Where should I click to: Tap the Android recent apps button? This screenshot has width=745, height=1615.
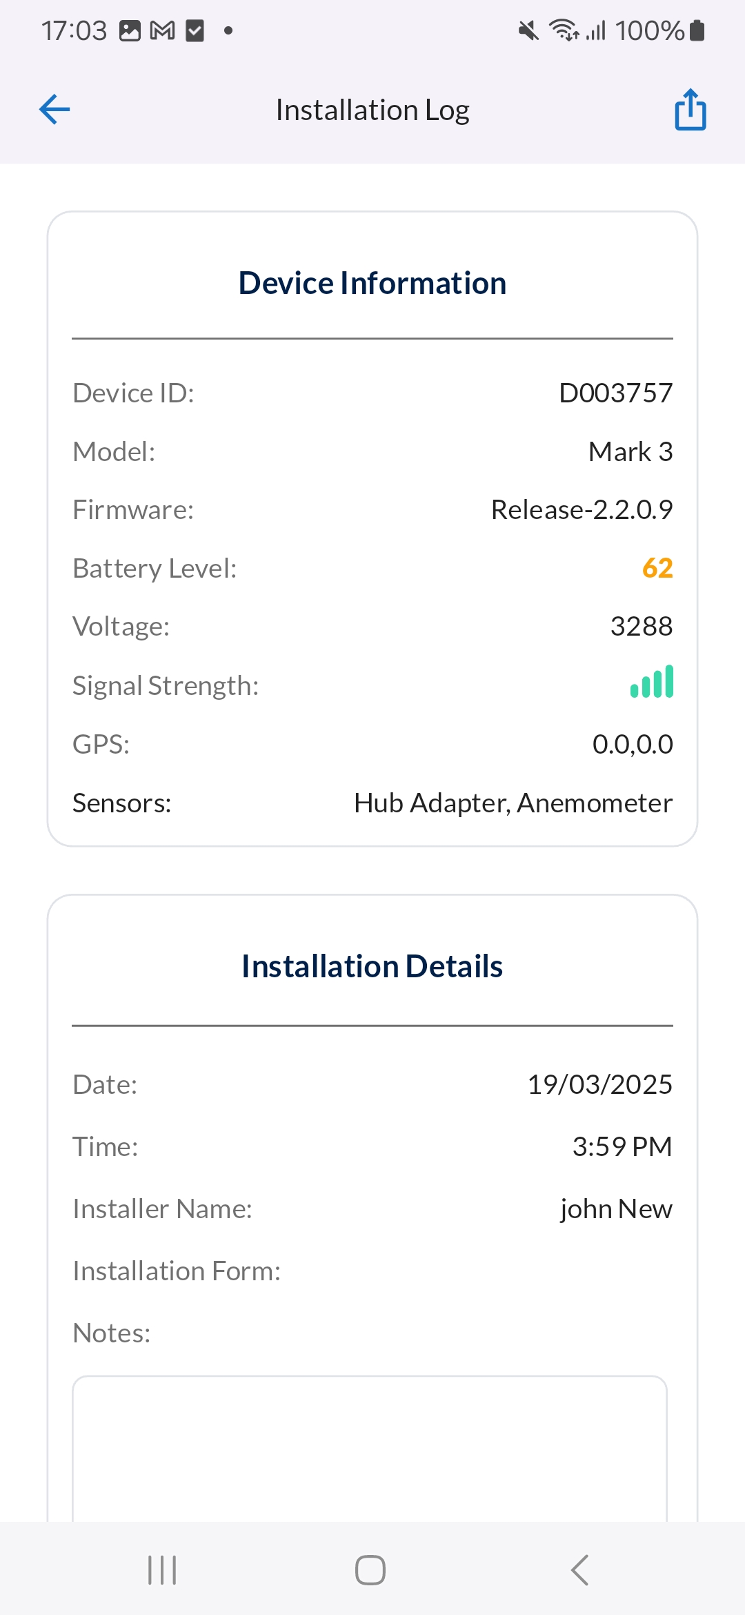pyautogui.click(x=163, y=1570)
